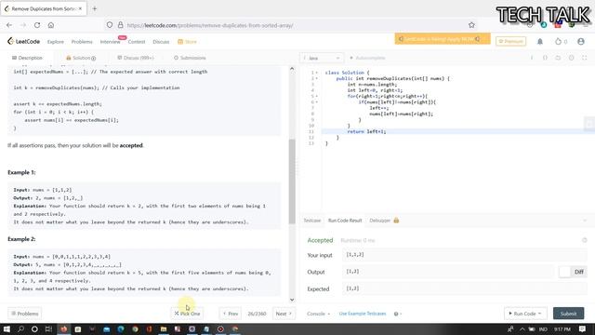595x335 pixels.
Task: Open Task View in taskbar
Action: (x=48, y=328)
